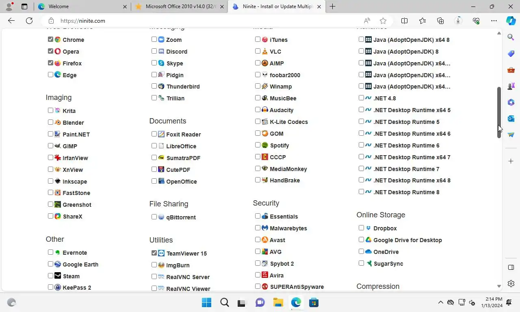Enable the OneDrive checkbox

361,251
